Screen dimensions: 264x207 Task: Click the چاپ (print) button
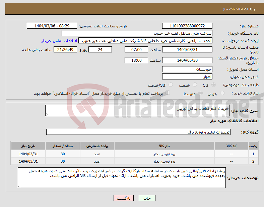147,198
